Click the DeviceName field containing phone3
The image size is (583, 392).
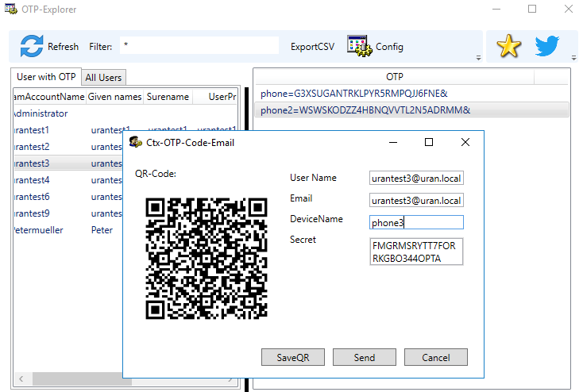(416, 222)
